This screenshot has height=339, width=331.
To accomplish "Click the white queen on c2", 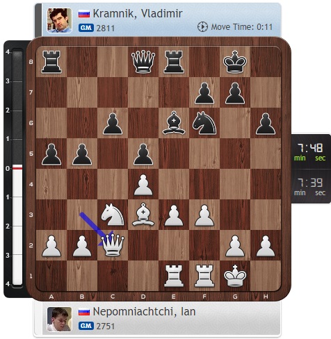I will tap(113, 245).
